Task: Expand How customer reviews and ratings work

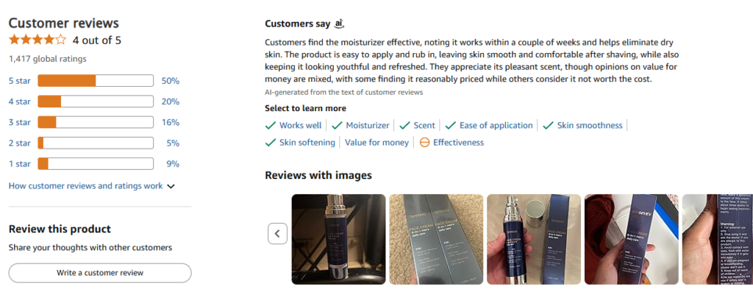Action: [91, 186]
